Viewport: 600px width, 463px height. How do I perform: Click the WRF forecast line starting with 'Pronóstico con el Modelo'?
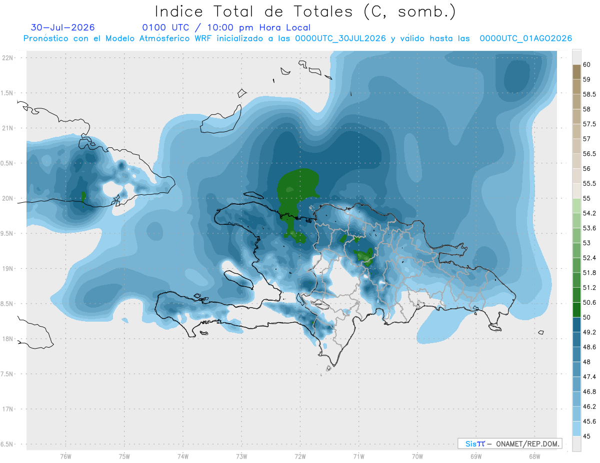[297, 38]
